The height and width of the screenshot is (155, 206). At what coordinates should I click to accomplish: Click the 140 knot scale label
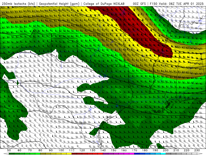(103, 150)
